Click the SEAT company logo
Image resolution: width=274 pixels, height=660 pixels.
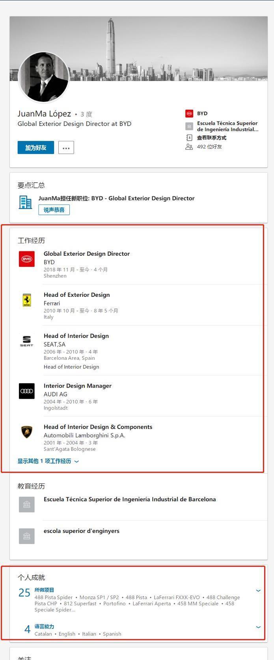pyautogui.click(x=27, y=341)
